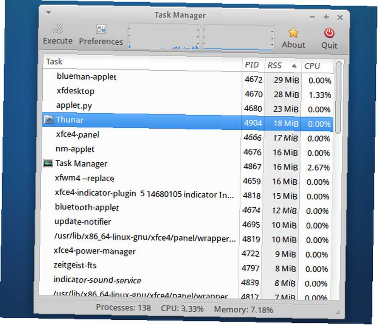The image size is (378, 325).
Task: Click the CPU usage history graph
Action: tap(164, 37)
